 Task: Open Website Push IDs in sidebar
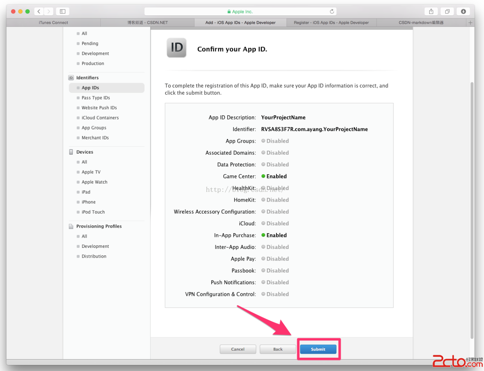[x=99, y=108]
